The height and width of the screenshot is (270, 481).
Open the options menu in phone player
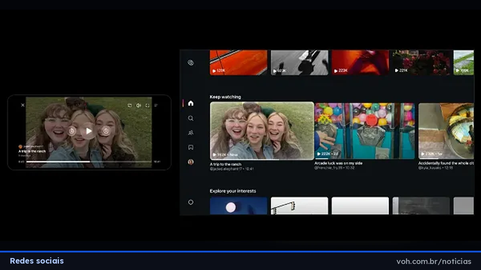[x=156, y=105]
